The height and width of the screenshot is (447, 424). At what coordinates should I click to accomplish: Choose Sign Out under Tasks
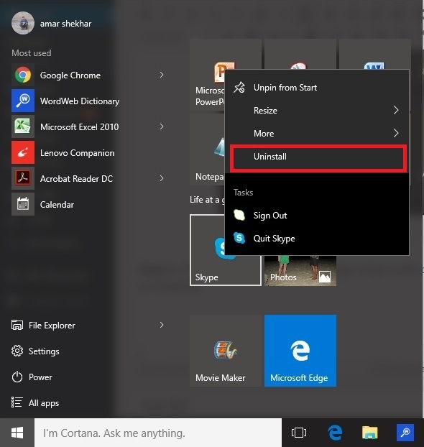coord(317,215)
